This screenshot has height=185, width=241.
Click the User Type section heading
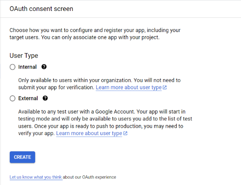(24, 56)
